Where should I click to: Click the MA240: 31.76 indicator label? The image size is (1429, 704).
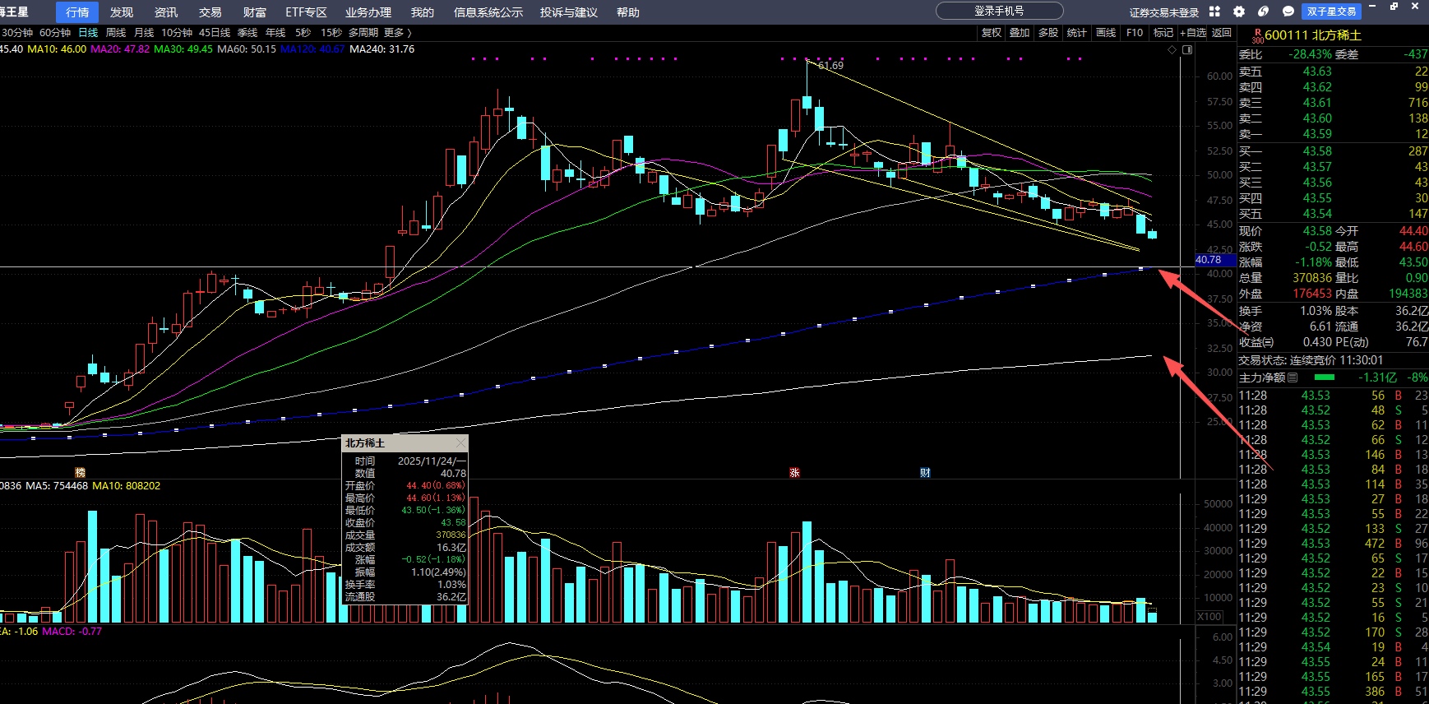click(382, 49)
